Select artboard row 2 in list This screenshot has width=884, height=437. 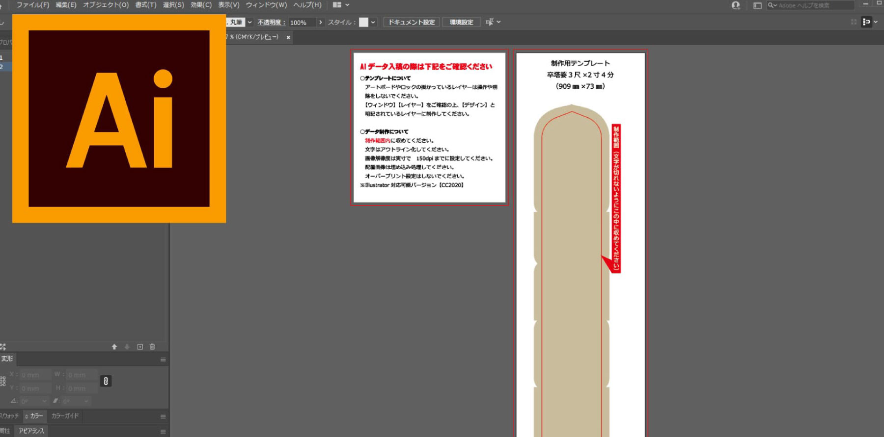[x=6, y=67]
